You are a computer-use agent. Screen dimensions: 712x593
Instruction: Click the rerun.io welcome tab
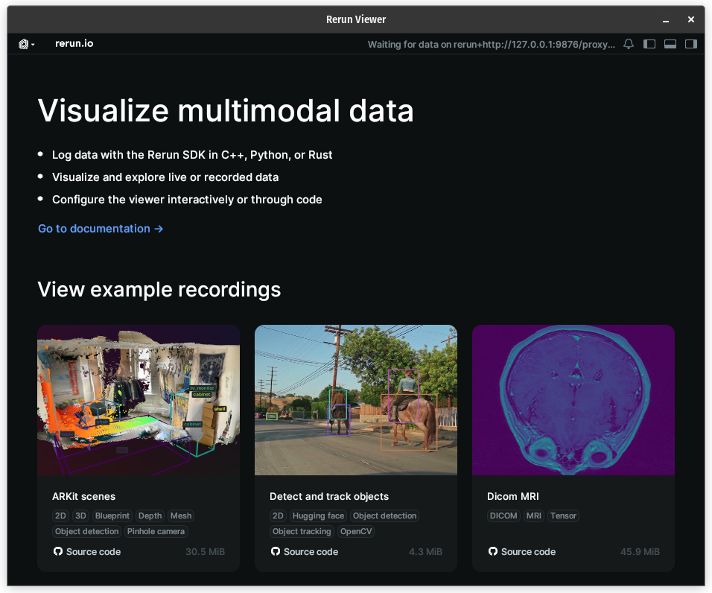pyautogui.click(x=74, y=44)
